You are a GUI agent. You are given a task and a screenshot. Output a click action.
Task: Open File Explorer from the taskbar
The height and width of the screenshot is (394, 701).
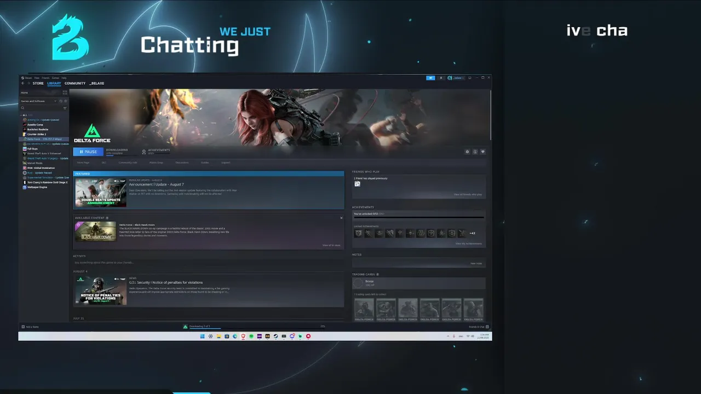point(219,336)
